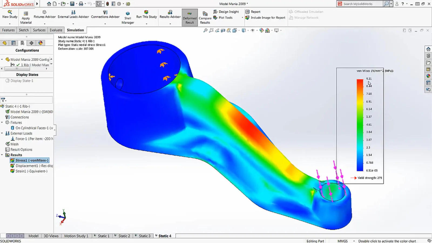Open Fixtures Advisor dropdown arrow
Image resolution: width=432 pixels, height=243 pixels.
click(45, 24)
